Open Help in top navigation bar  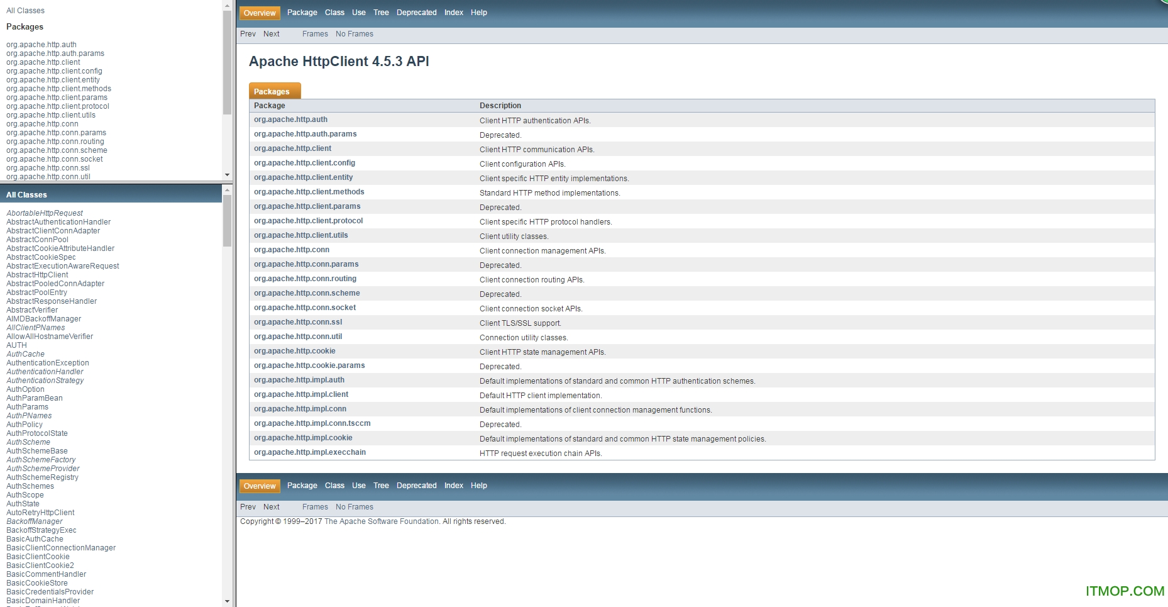479,13
